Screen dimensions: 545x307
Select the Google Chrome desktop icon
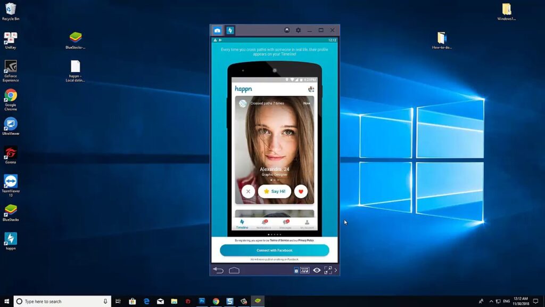coord(11,100)
